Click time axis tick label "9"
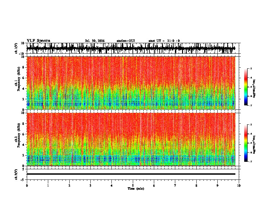 217,186
